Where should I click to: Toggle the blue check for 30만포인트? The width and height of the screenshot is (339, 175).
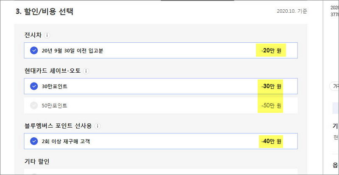tap(34, 86)
